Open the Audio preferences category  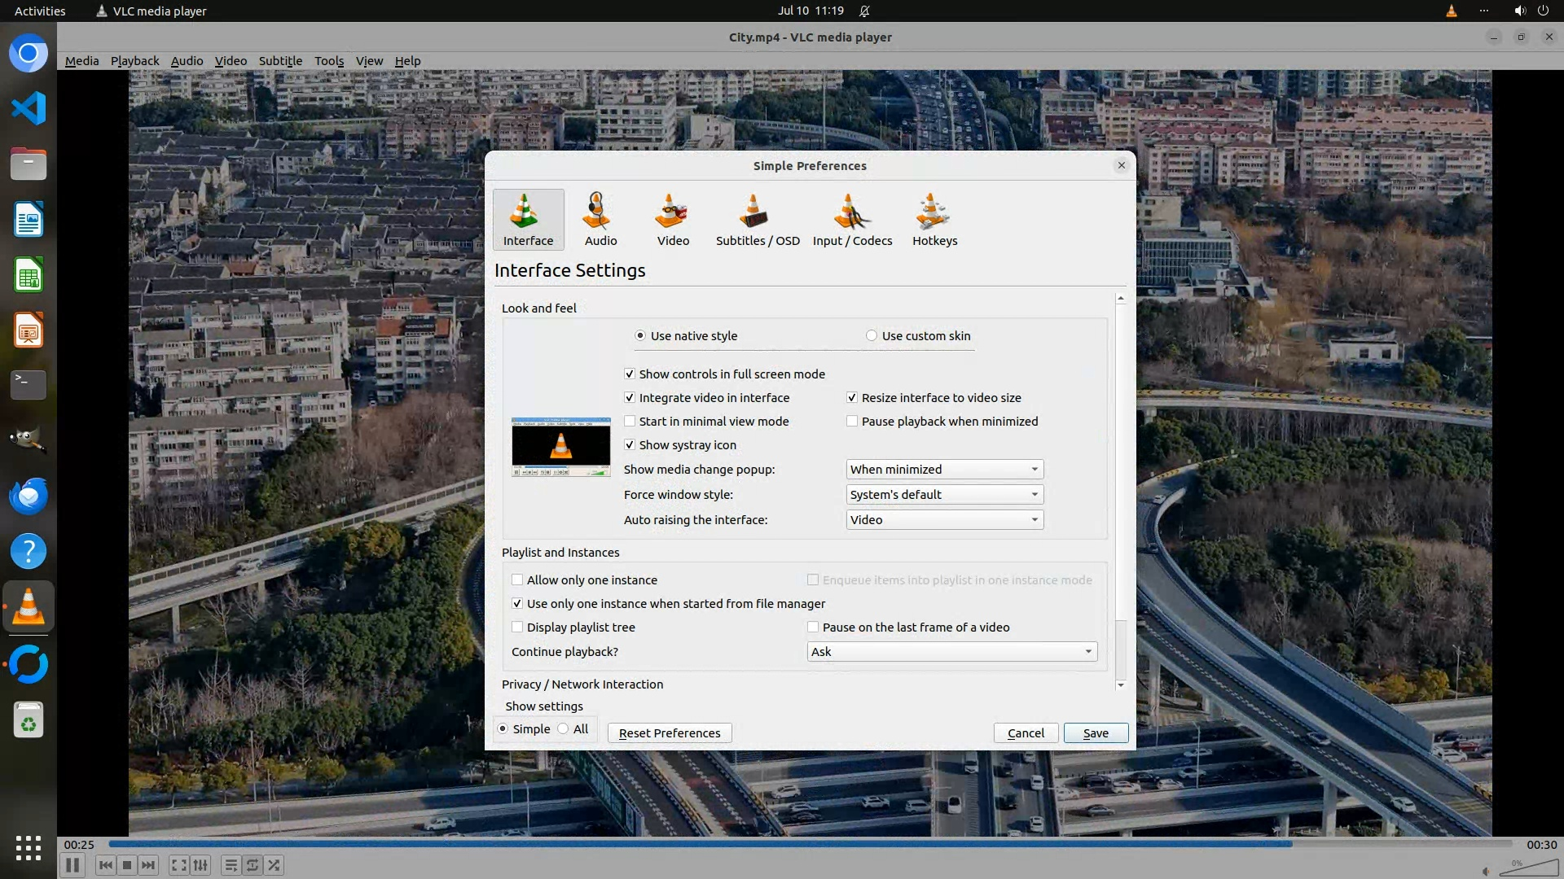click(600, 220)
